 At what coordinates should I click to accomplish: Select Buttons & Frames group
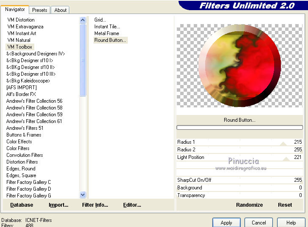click(24, 135)
